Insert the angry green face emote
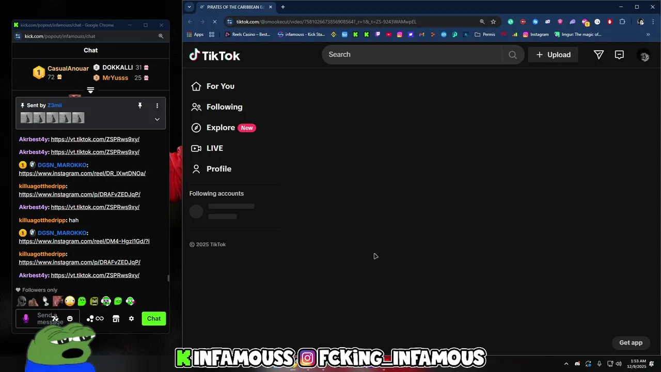The width and height of the screenshot is (661, 372). 94,301
